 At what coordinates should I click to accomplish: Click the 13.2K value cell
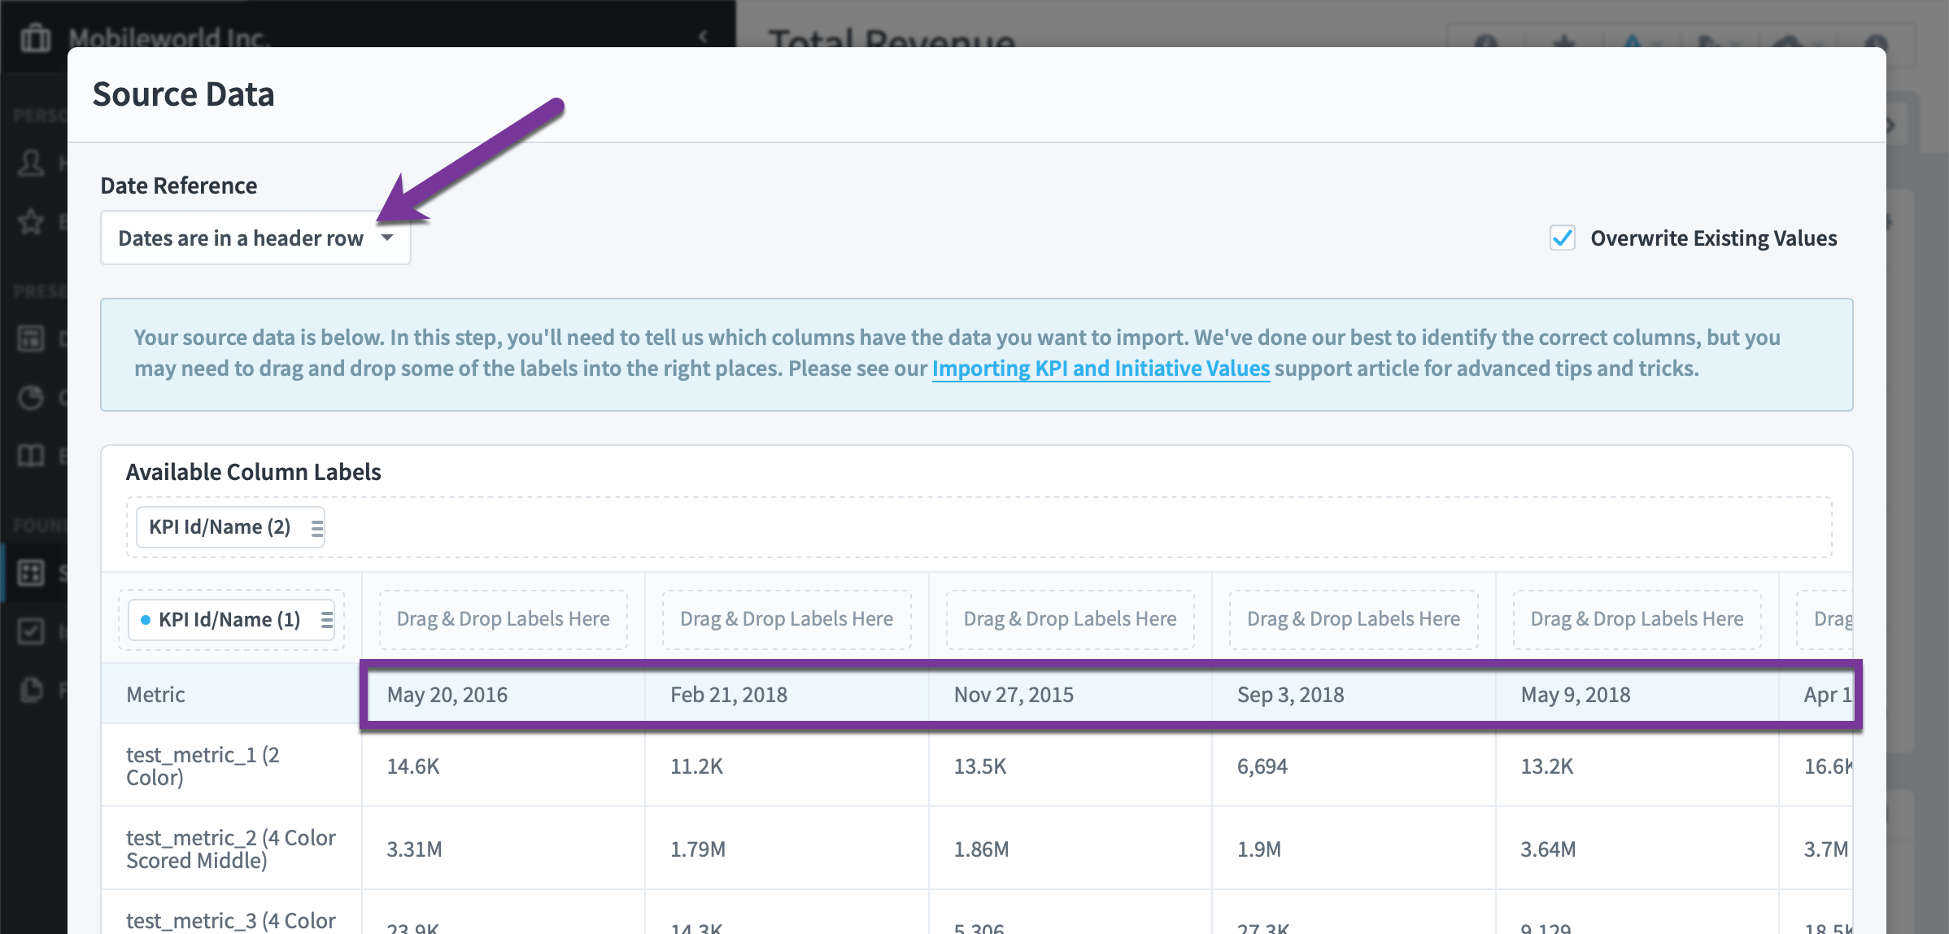tap(1637, 766)
